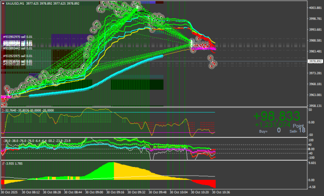
Task: Click the 30 Oct 08:28 time label
Action: (x=52, y=192)
